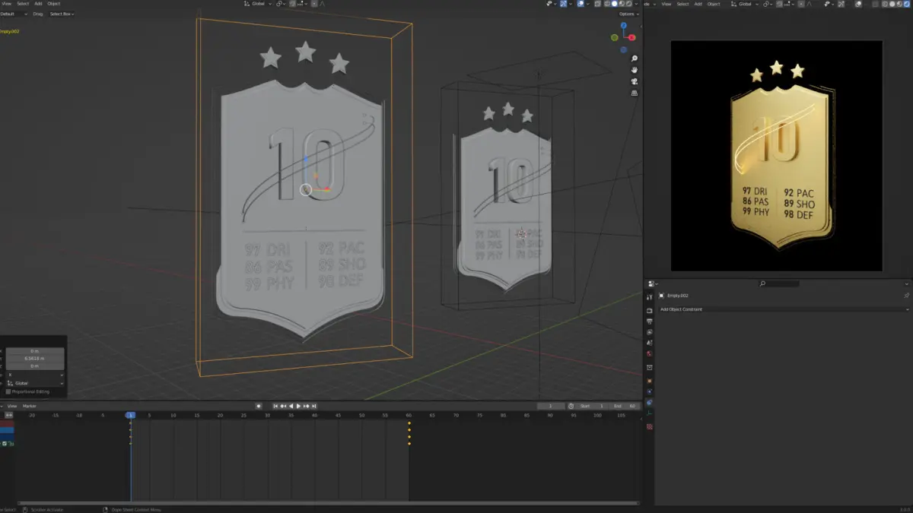
Task: Click the blue frame 1 playhead marker
Action: pos(130,415)
